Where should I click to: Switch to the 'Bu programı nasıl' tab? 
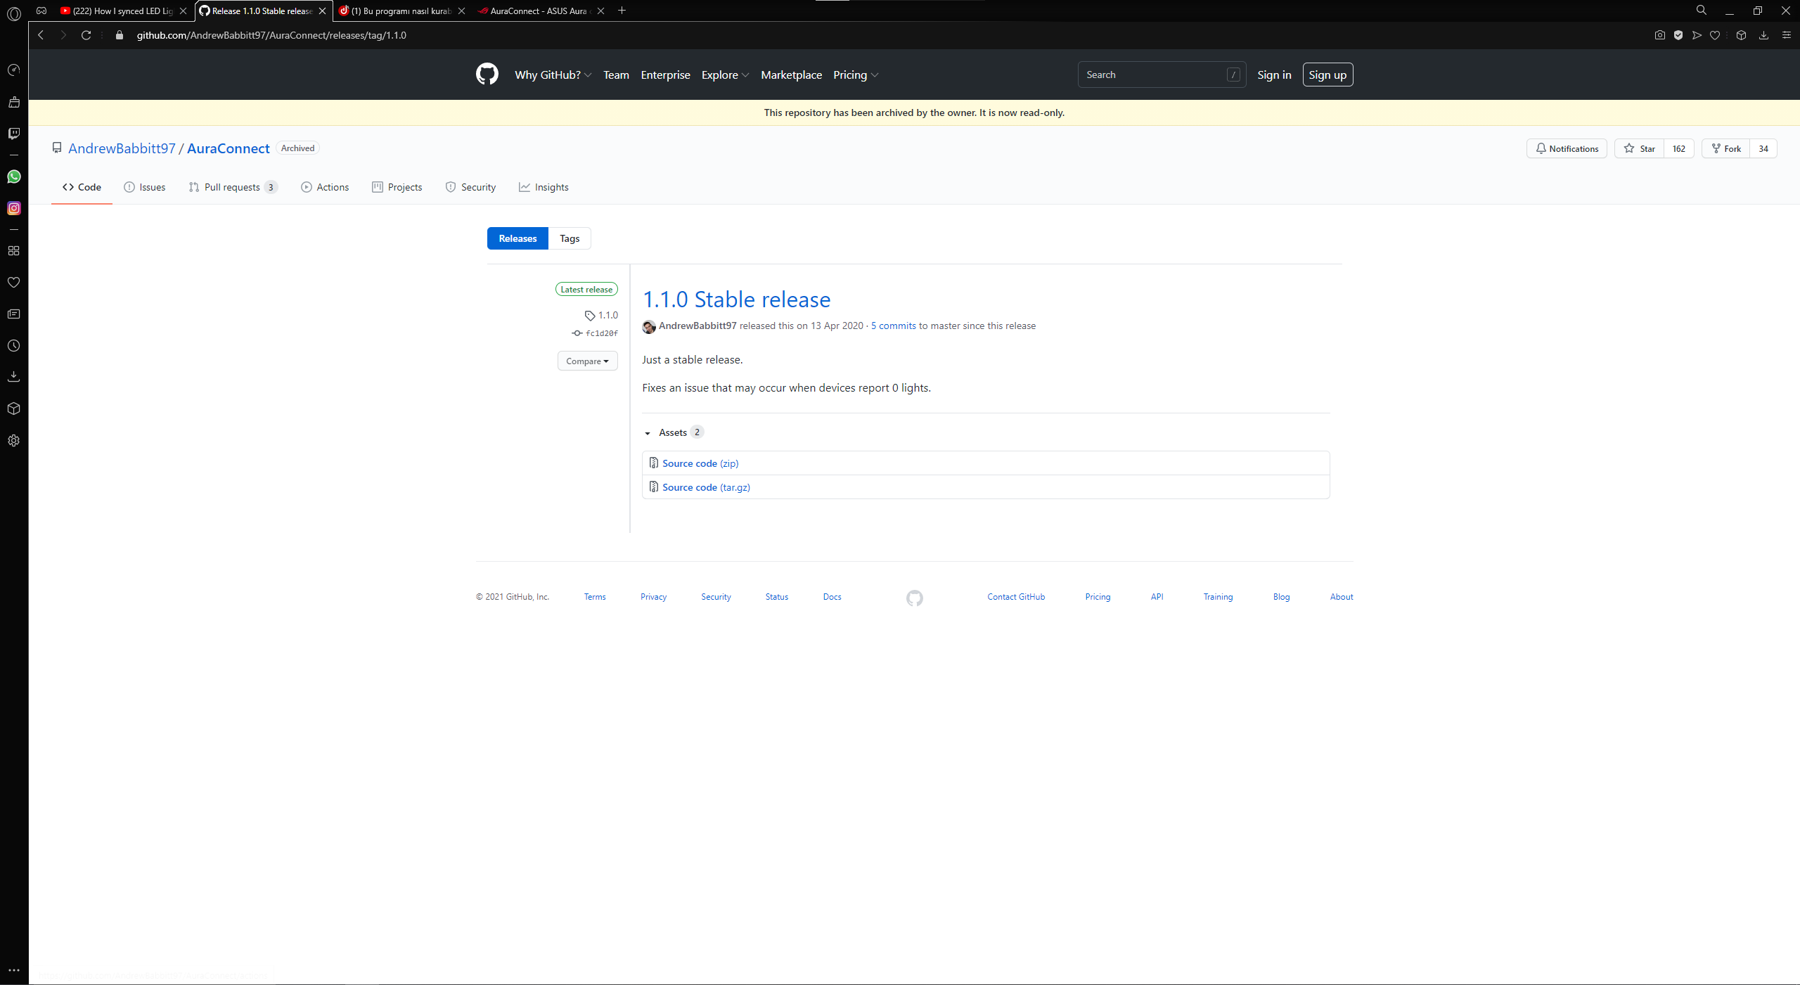[x=401, y=11]
